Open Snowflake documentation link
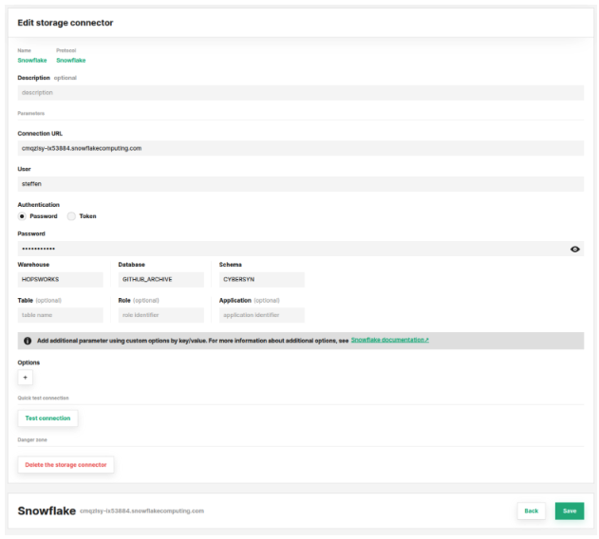 coord(389,339)
